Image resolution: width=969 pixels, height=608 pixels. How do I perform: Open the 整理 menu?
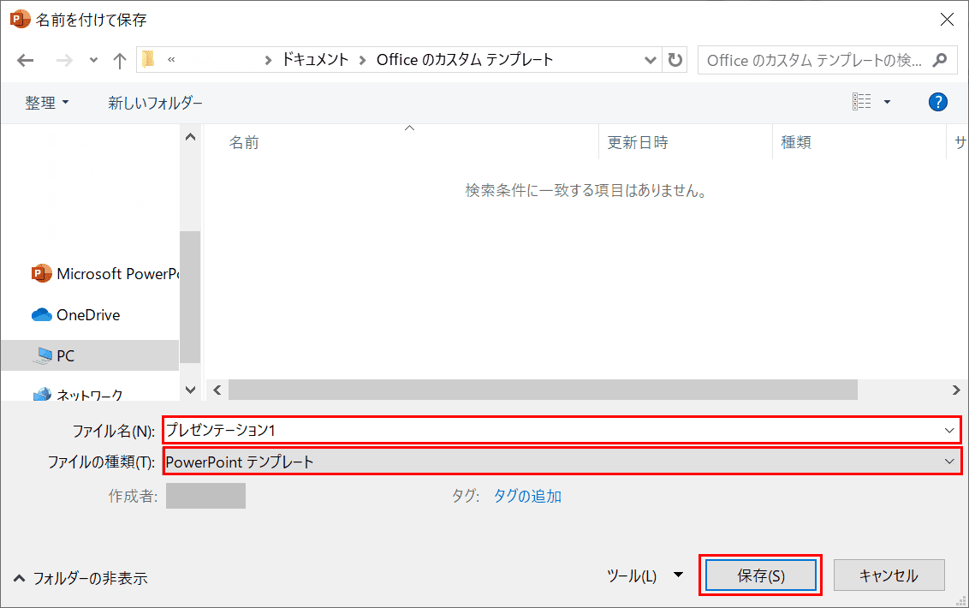point(47,103)
